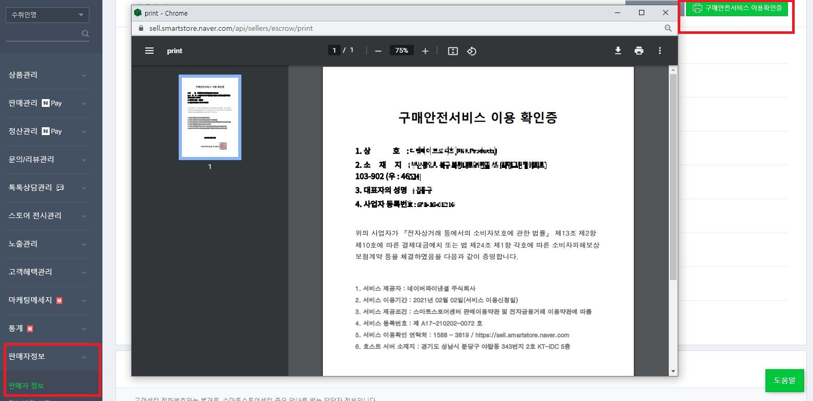
Task: Click the '6. 호스트 서버 소재지' line
Action: (462, 346)
